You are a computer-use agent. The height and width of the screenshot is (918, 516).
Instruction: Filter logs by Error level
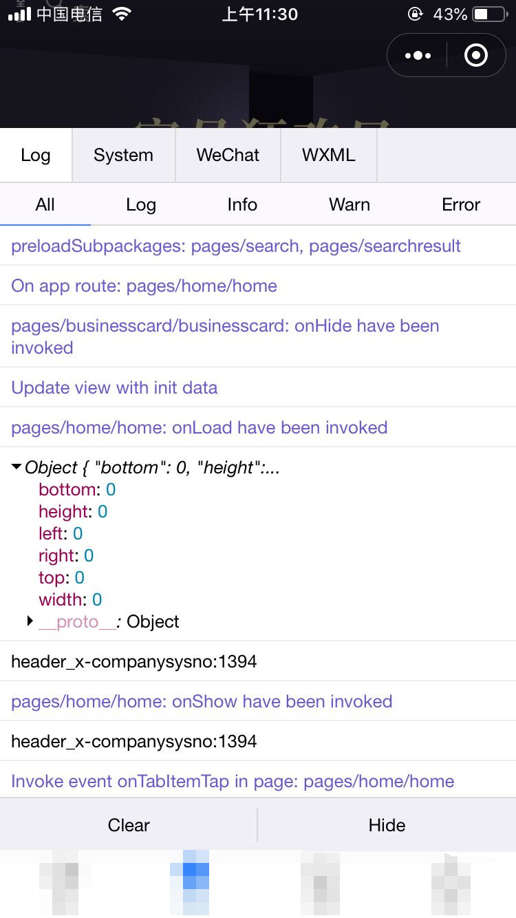(461, 204)
